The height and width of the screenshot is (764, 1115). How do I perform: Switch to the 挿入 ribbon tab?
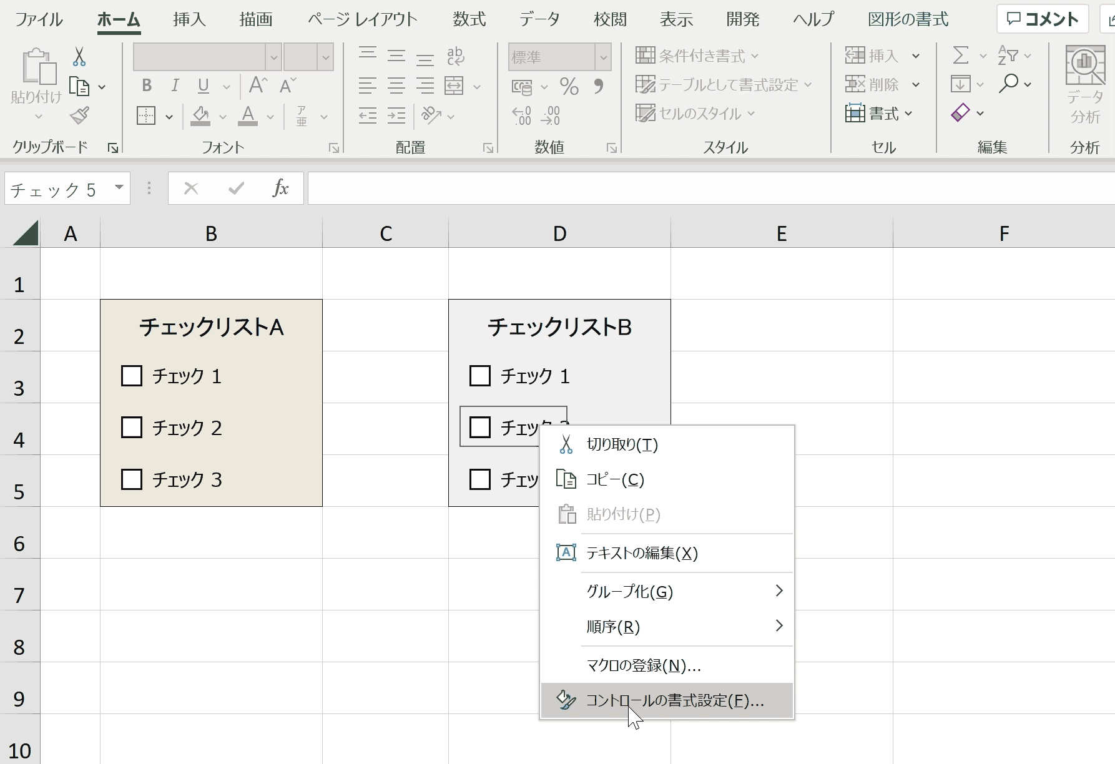point(189,19)
